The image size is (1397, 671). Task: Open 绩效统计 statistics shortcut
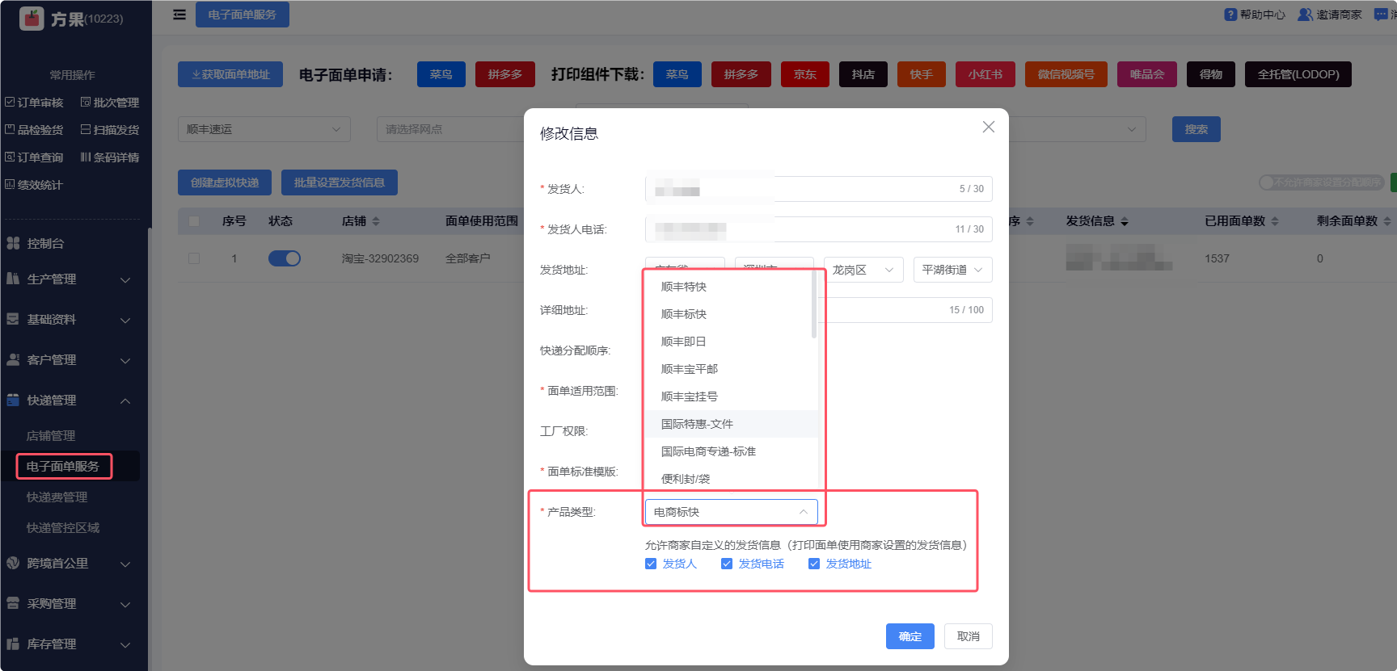(x=10, y=185)
